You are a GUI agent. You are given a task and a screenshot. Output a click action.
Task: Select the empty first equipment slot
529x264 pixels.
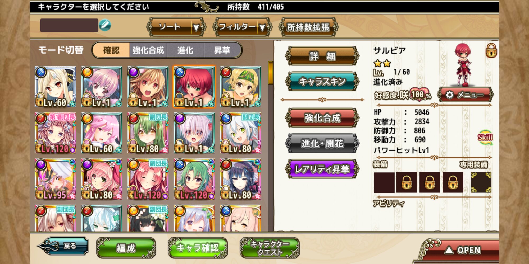point(384,182)
